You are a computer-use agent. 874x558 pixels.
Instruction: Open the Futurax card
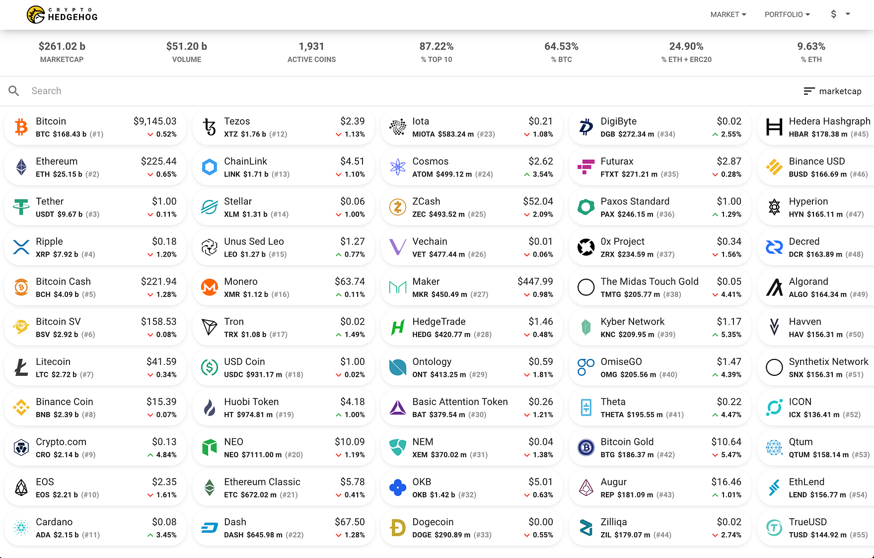[659, 167]
